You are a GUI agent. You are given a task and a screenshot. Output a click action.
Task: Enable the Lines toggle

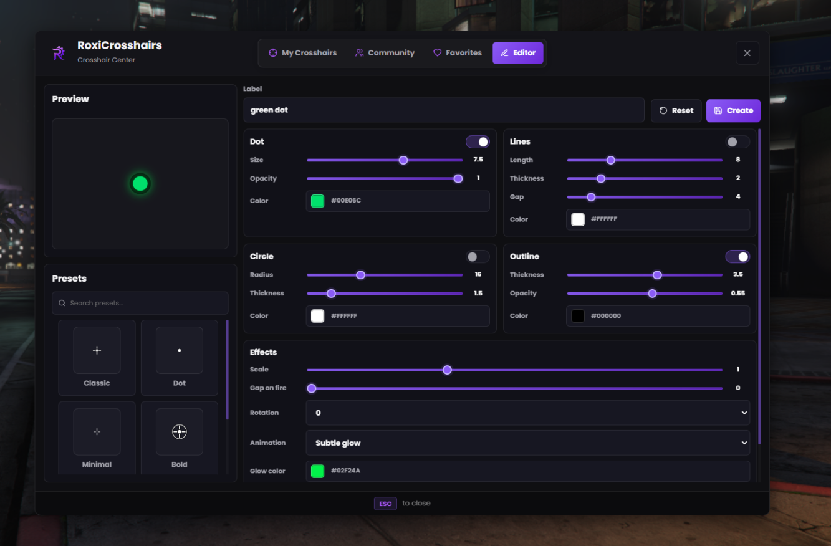tap(737, 142)
